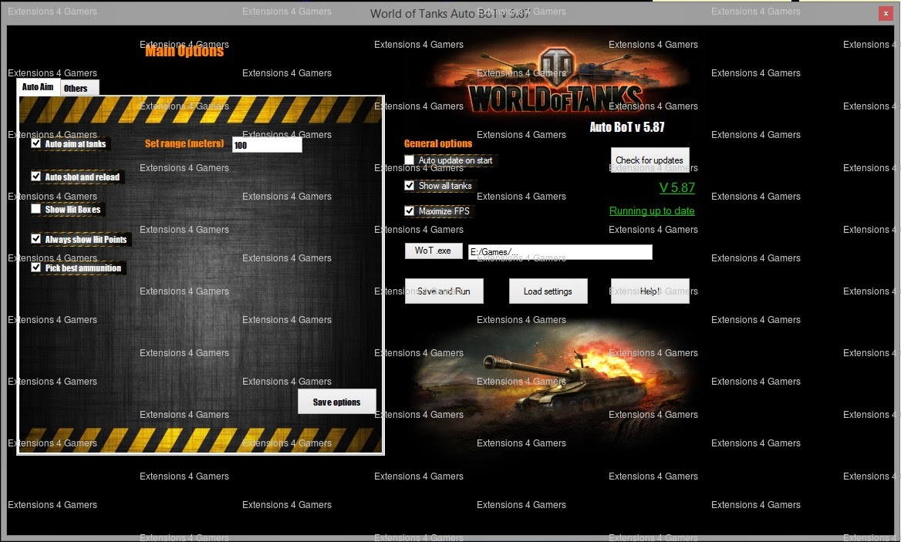Image resolution: width=901 pixels, height=542 pixels.
Task: Switch to the Auto Aim tab
Action: tap(38, 87)
